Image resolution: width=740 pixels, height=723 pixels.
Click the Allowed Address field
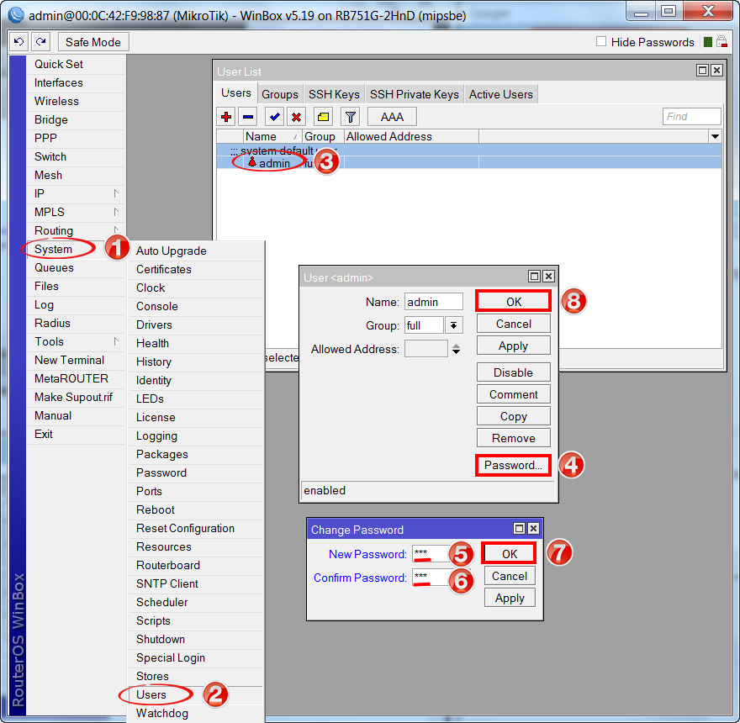click(x=425, y=349)
